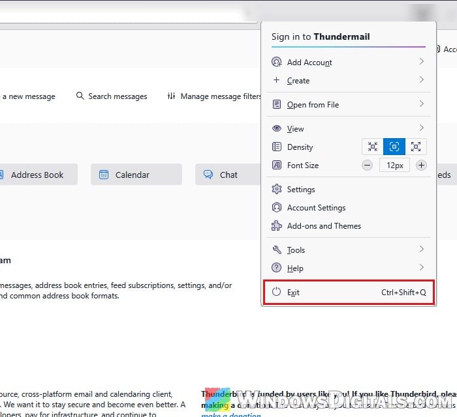This screenshot has width=457, height=417.
Task: Open the Help menu entry
Action: pyautogui.click(x=349, y=268)
